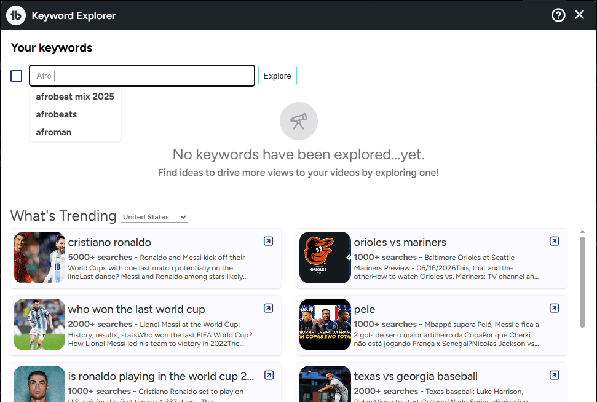The height and width of the screenshot is (402, 597).
Task: Click the Messi world cup thumbnail
Action: click(x=39, y=325)
